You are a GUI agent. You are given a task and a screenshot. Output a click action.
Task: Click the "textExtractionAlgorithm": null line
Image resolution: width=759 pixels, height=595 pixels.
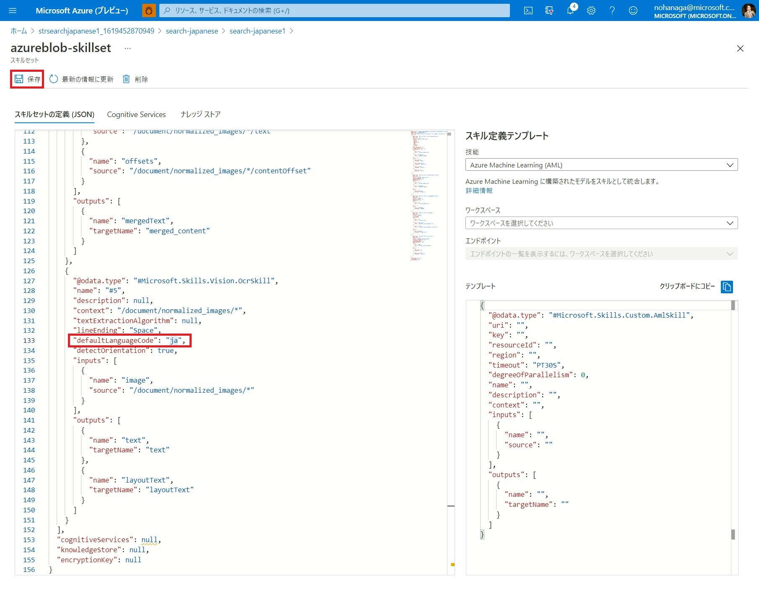coord(138,321)
